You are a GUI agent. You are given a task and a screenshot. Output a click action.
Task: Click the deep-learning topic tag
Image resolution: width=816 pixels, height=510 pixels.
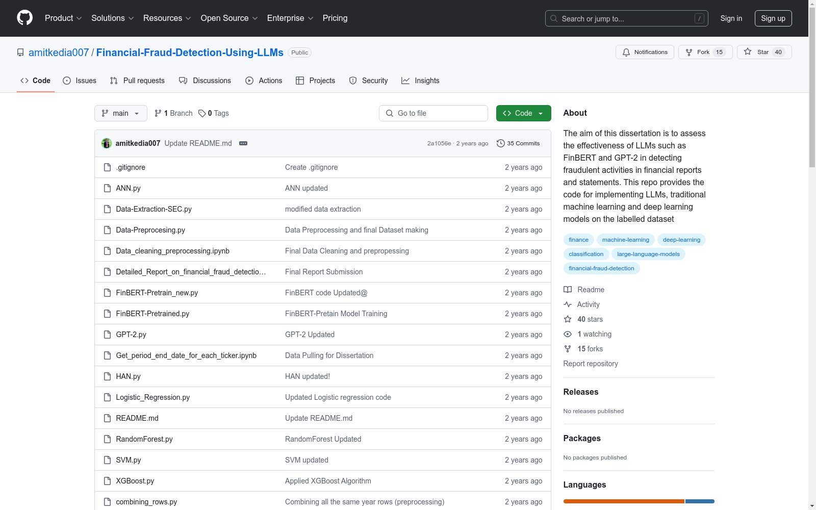click(681, 240)
